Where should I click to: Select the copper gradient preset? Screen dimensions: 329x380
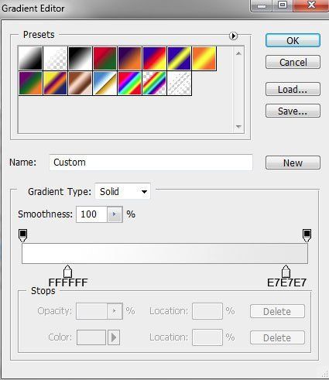(80, 84)
